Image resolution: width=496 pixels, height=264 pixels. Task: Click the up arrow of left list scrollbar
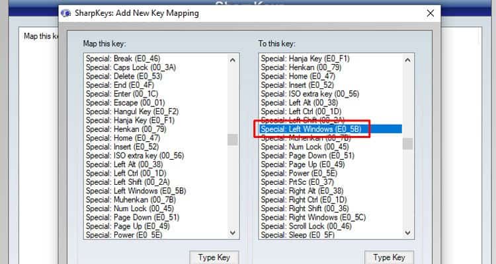[233, 60]
